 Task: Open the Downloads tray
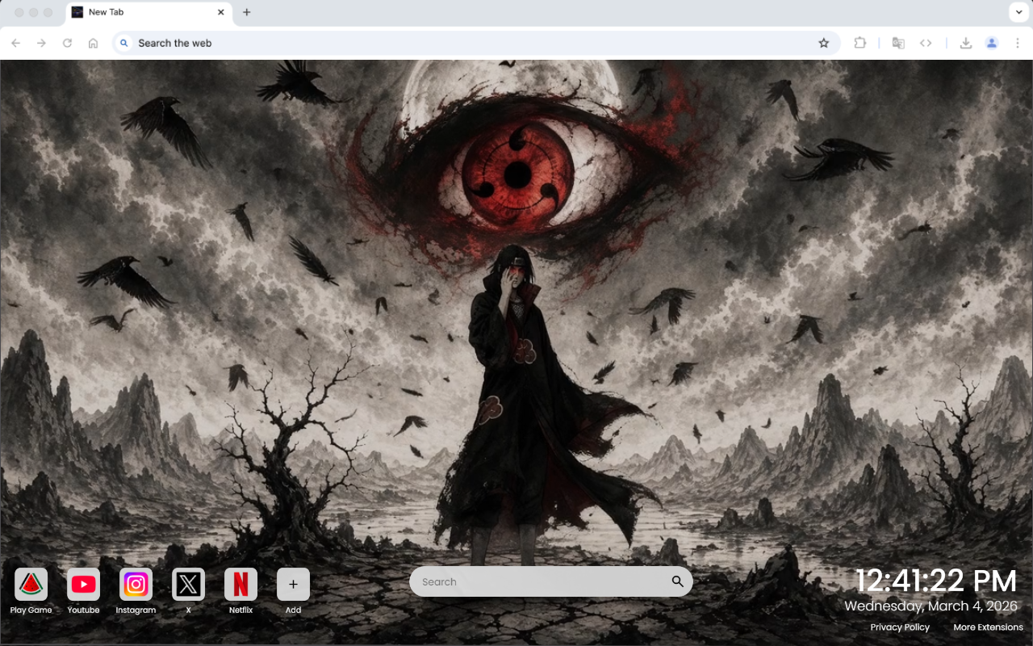[965, 43]
